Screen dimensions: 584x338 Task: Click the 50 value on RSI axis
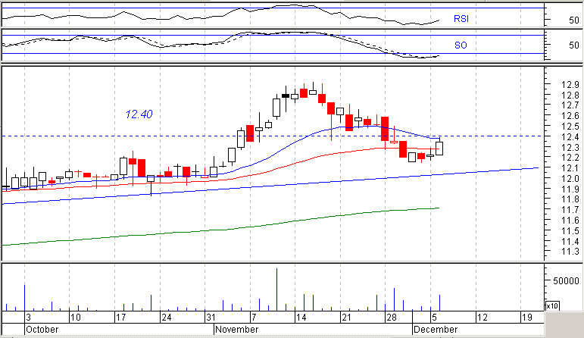(574, 20)
